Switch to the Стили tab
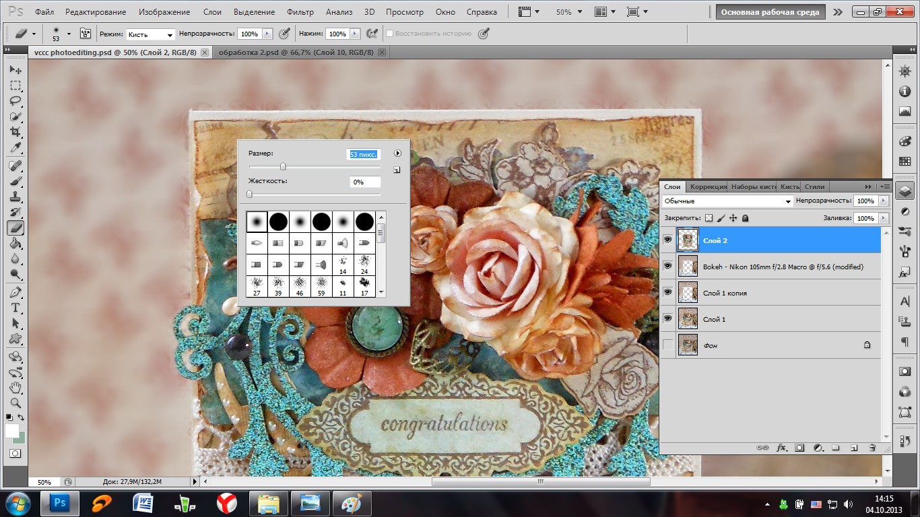This screenshot has width=920, height=517. point(814,186)
